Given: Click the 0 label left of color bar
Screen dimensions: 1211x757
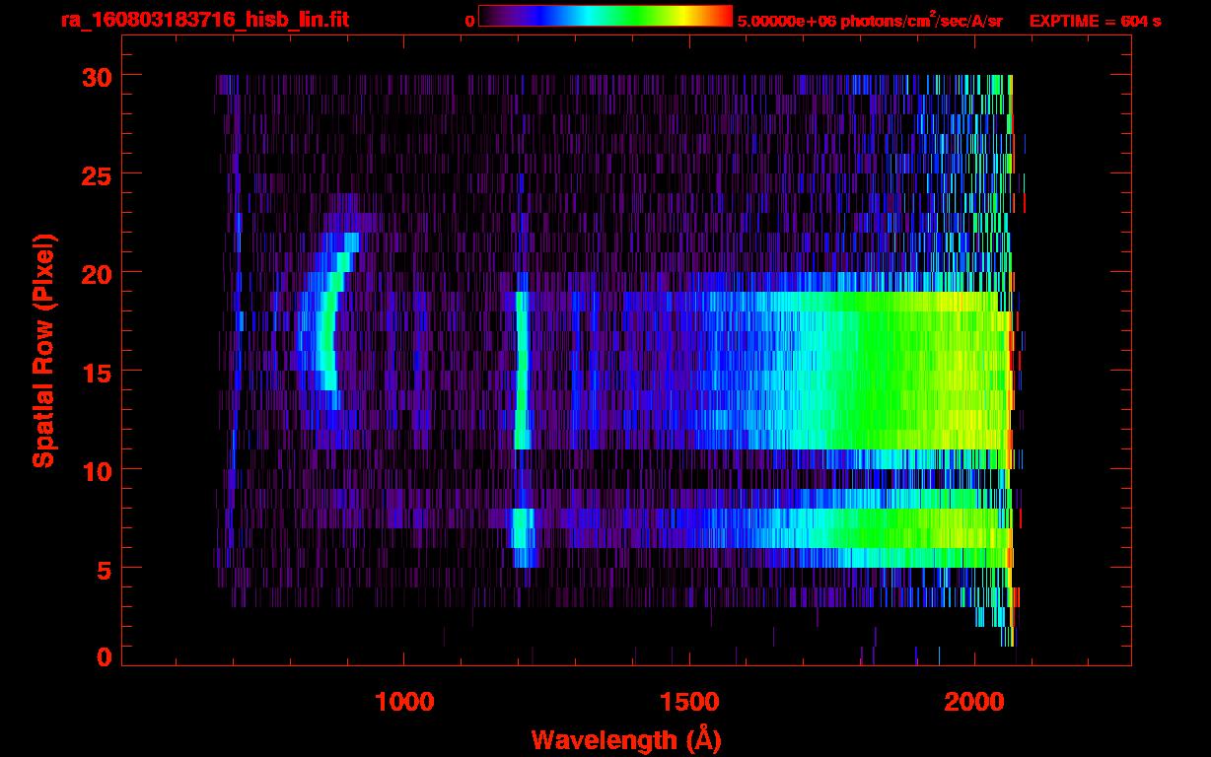Looking at the screenshot, I should (469, 21).
